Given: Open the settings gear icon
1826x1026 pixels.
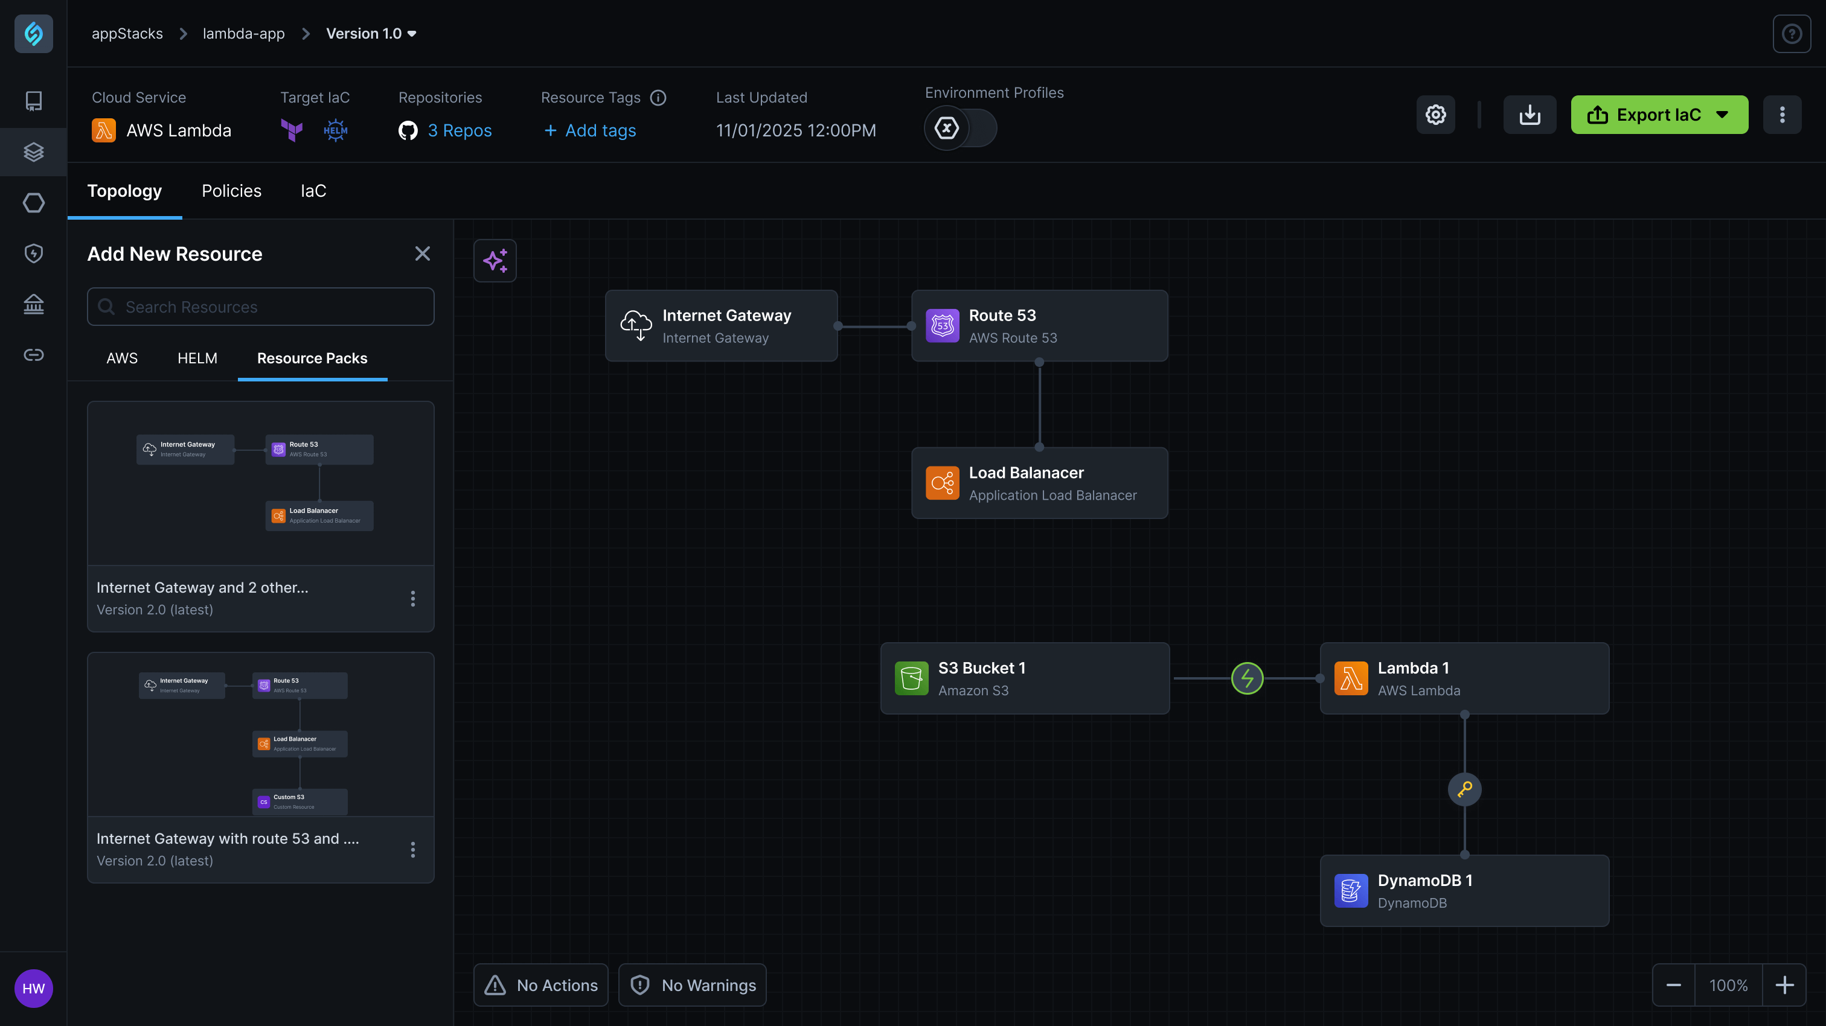Looking at the screenshot, I should coord(1435,115).
